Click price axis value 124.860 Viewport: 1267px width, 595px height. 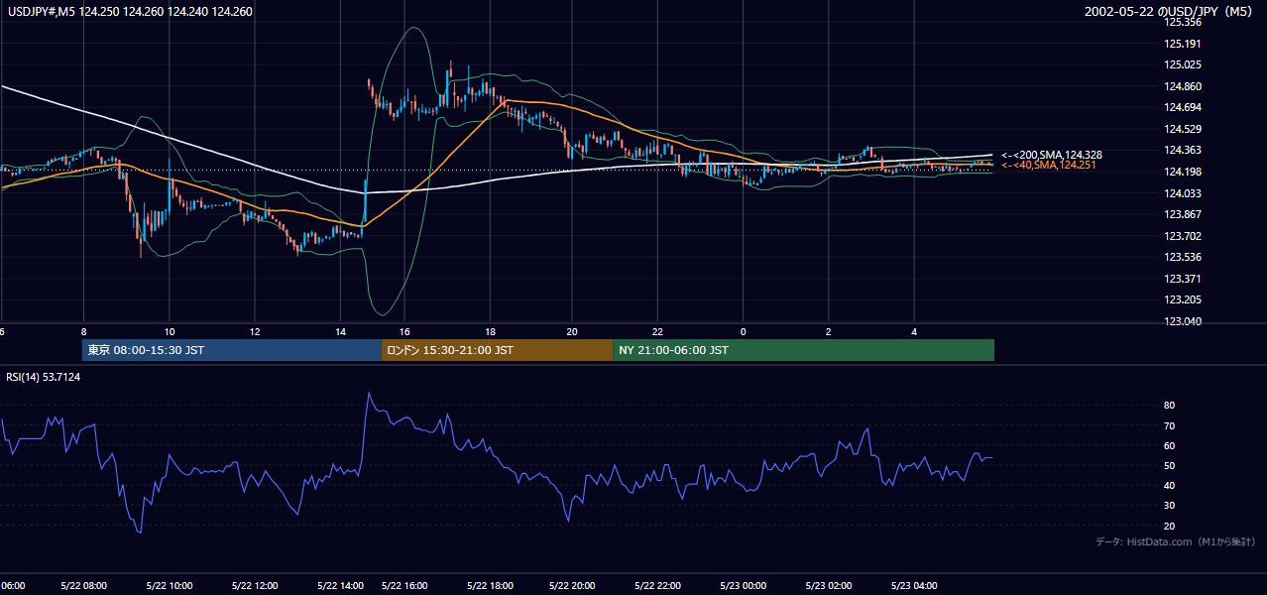(1184, 86)
